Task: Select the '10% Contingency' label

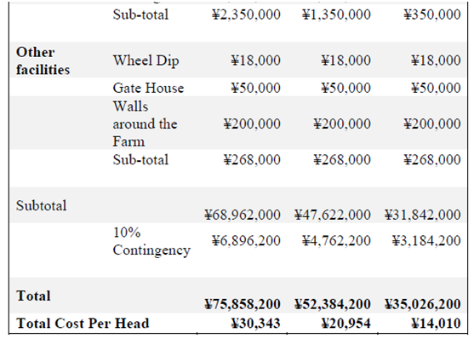Action: (x=151, y=242)
